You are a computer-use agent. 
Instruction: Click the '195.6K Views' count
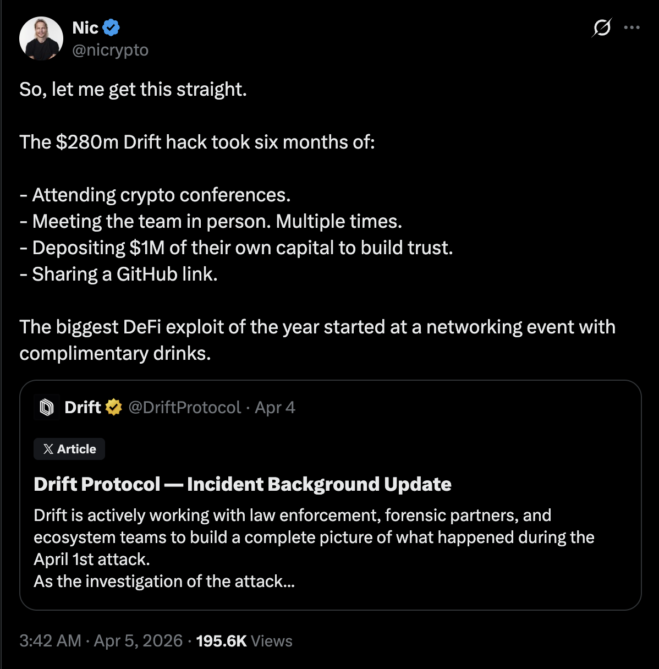click(244, 641)
